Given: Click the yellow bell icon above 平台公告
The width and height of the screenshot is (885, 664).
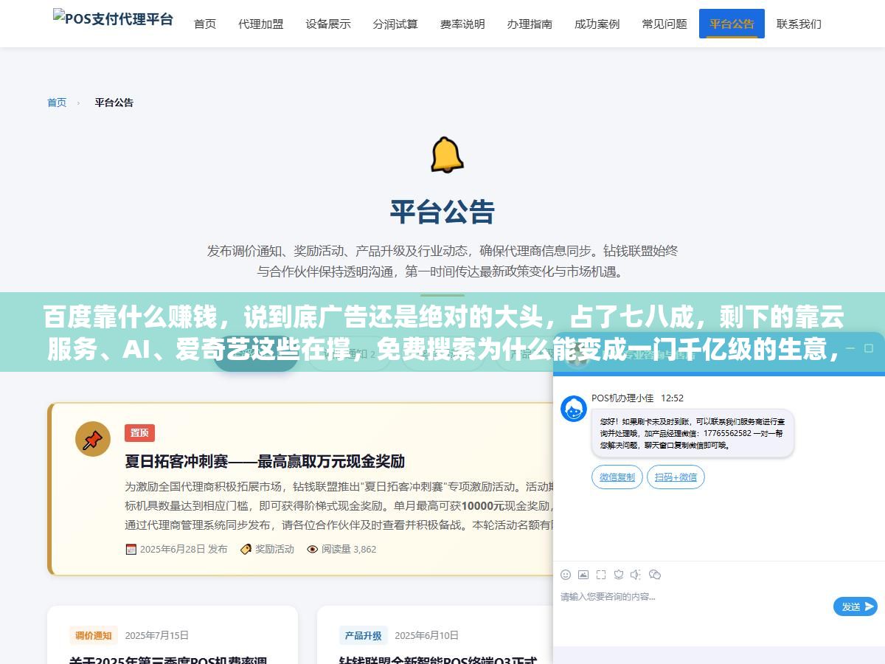Looking at the screenshot, I should 446,155.
